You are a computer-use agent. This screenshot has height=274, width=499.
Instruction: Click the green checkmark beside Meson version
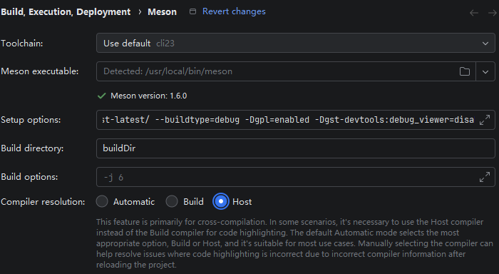tap(101, 96)
